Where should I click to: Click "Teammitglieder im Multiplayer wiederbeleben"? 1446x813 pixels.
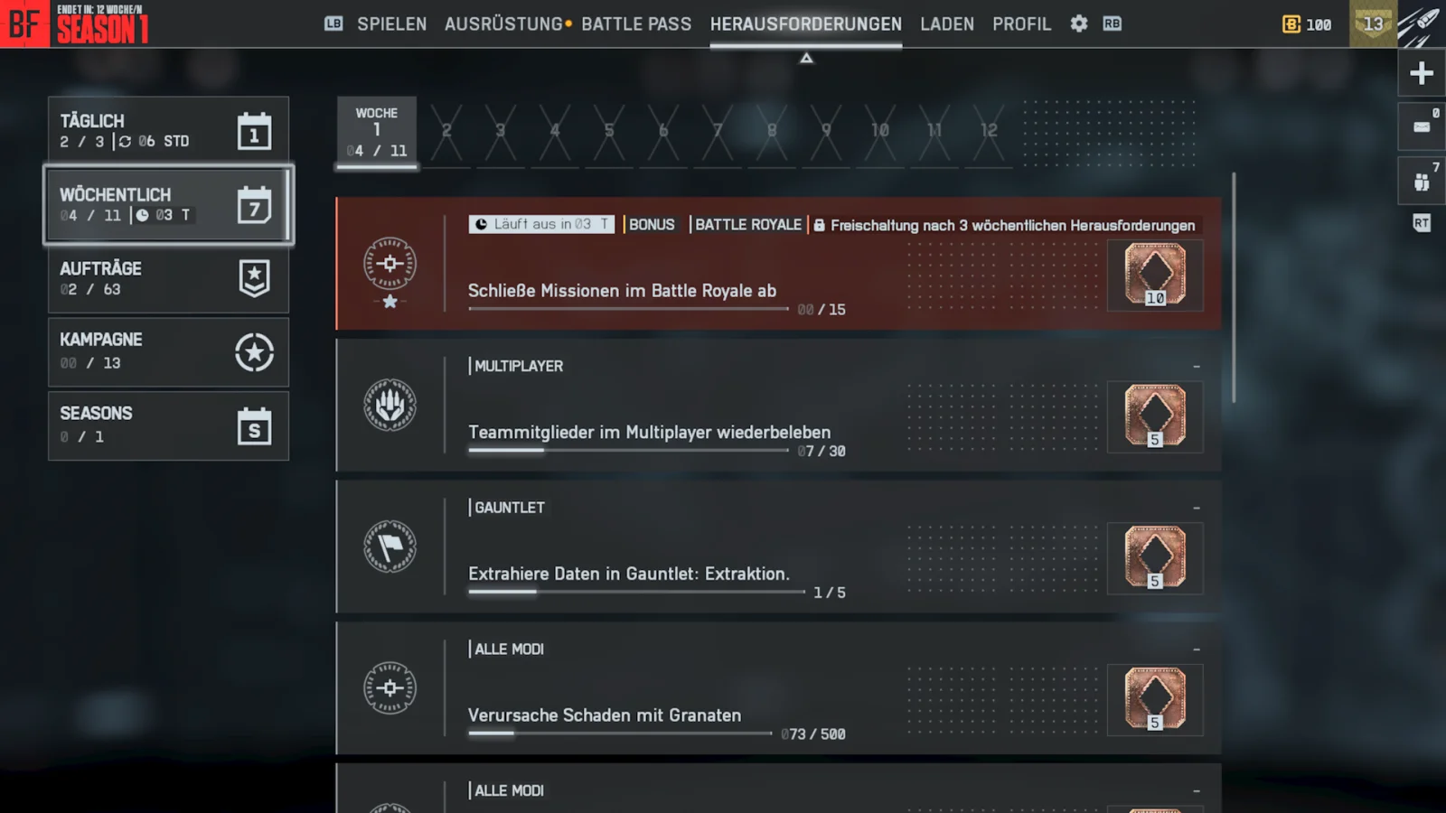click(x=649, y=432)
